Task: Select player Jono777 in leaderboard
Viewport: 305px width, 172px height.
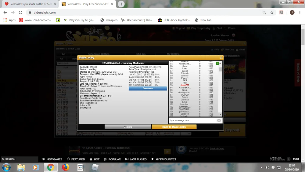Action: (185, 85)
